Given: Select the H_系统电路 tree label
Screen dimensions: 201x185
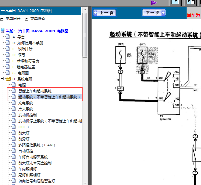Looking at the screenshot, I should pyautogui.click(x=22, y=79).
